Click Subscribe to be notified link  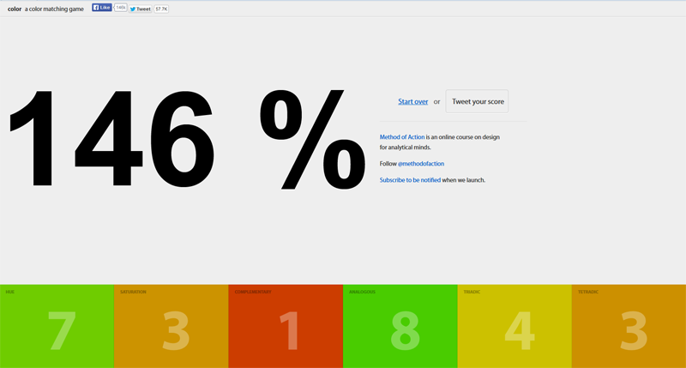tap(410, 180)
